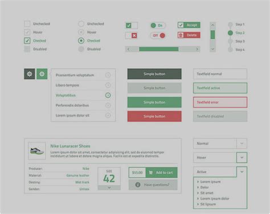
Task: Click the green Accept button
Action: pyautogui.click(x=189, y=25)
